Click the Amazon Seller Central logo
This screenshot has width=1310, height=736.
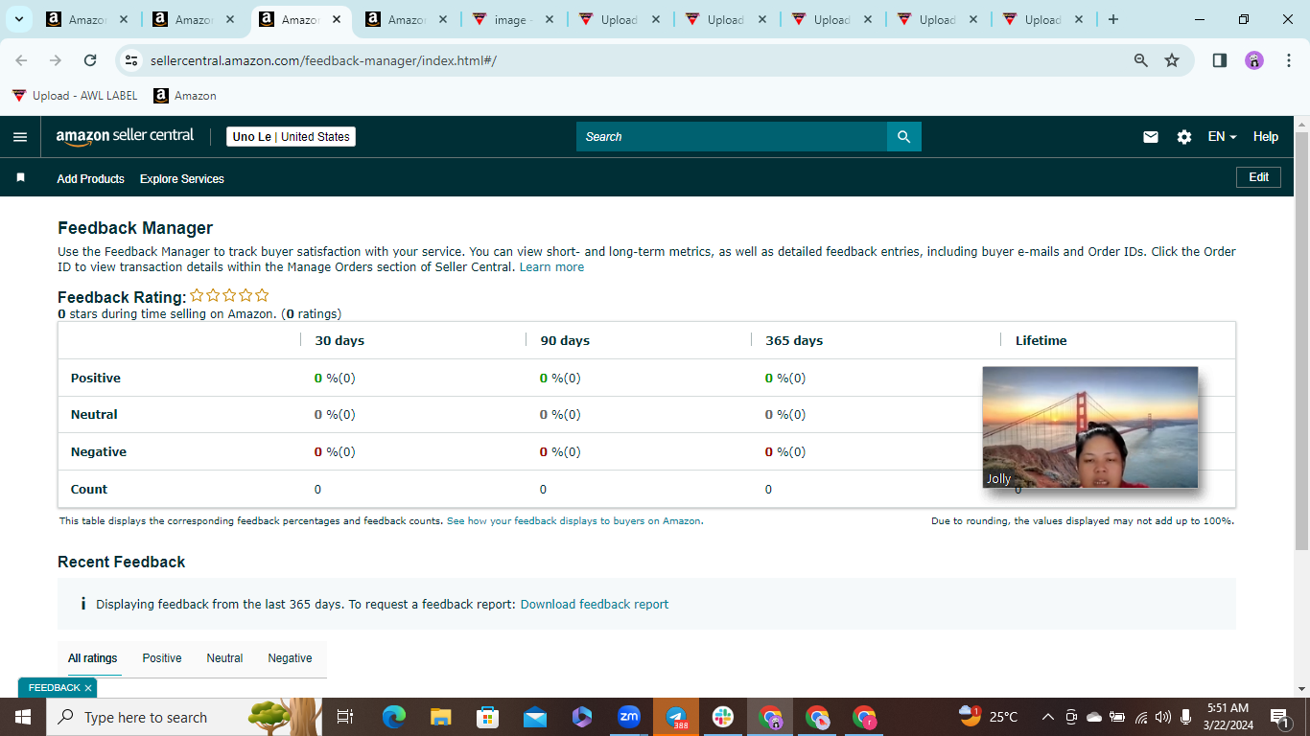[125, 136]
